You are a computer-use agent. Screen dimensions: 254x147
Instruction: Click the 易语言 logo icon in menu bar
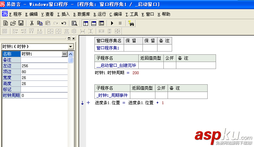tap(5, 14)
